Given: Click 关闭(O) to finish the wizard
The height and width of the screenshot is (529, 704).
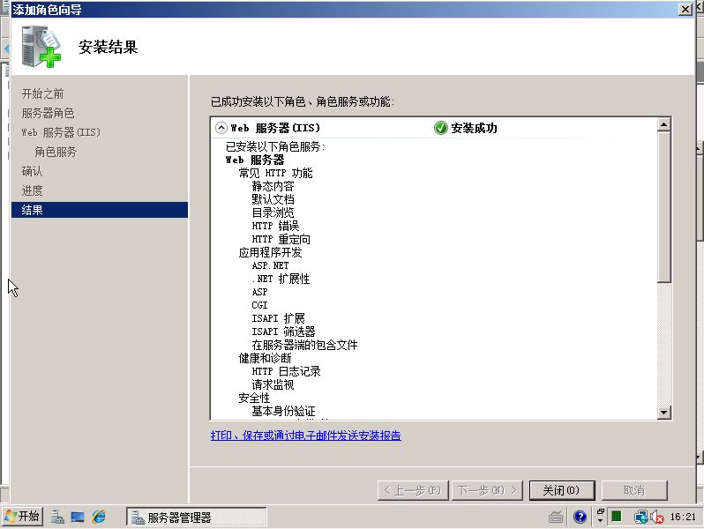Looking at the screenshot, I should tap(562, 490).
